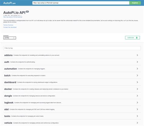Viewport: 144px width, 126px height.
Task: Click the dashboard tag name
Action: pyautogui.click(x=10, y=82)
